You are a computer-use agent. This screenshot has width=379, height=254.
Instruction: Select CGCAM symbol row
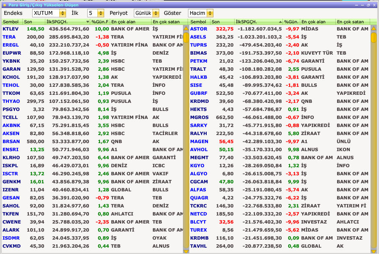tap(280, 182)
